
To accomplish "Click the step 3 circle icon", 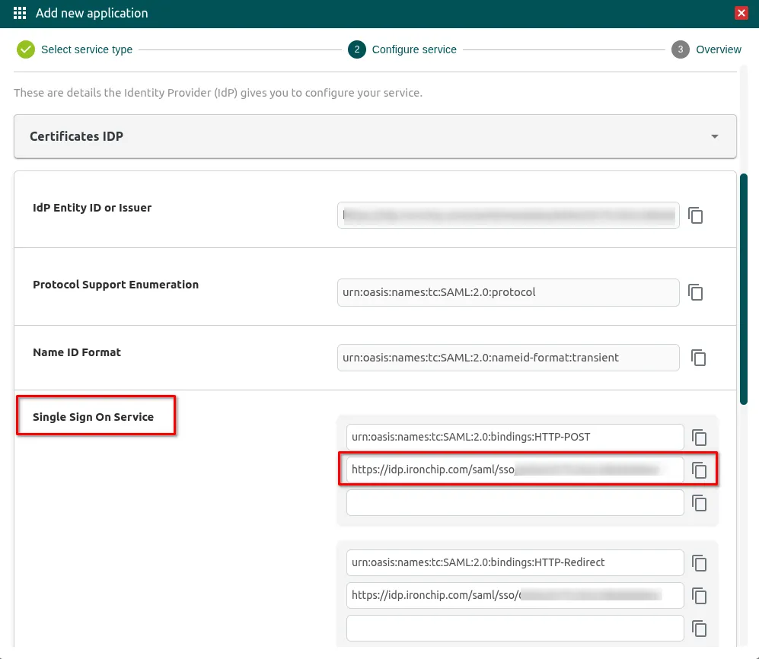I will tap(680, 49).
